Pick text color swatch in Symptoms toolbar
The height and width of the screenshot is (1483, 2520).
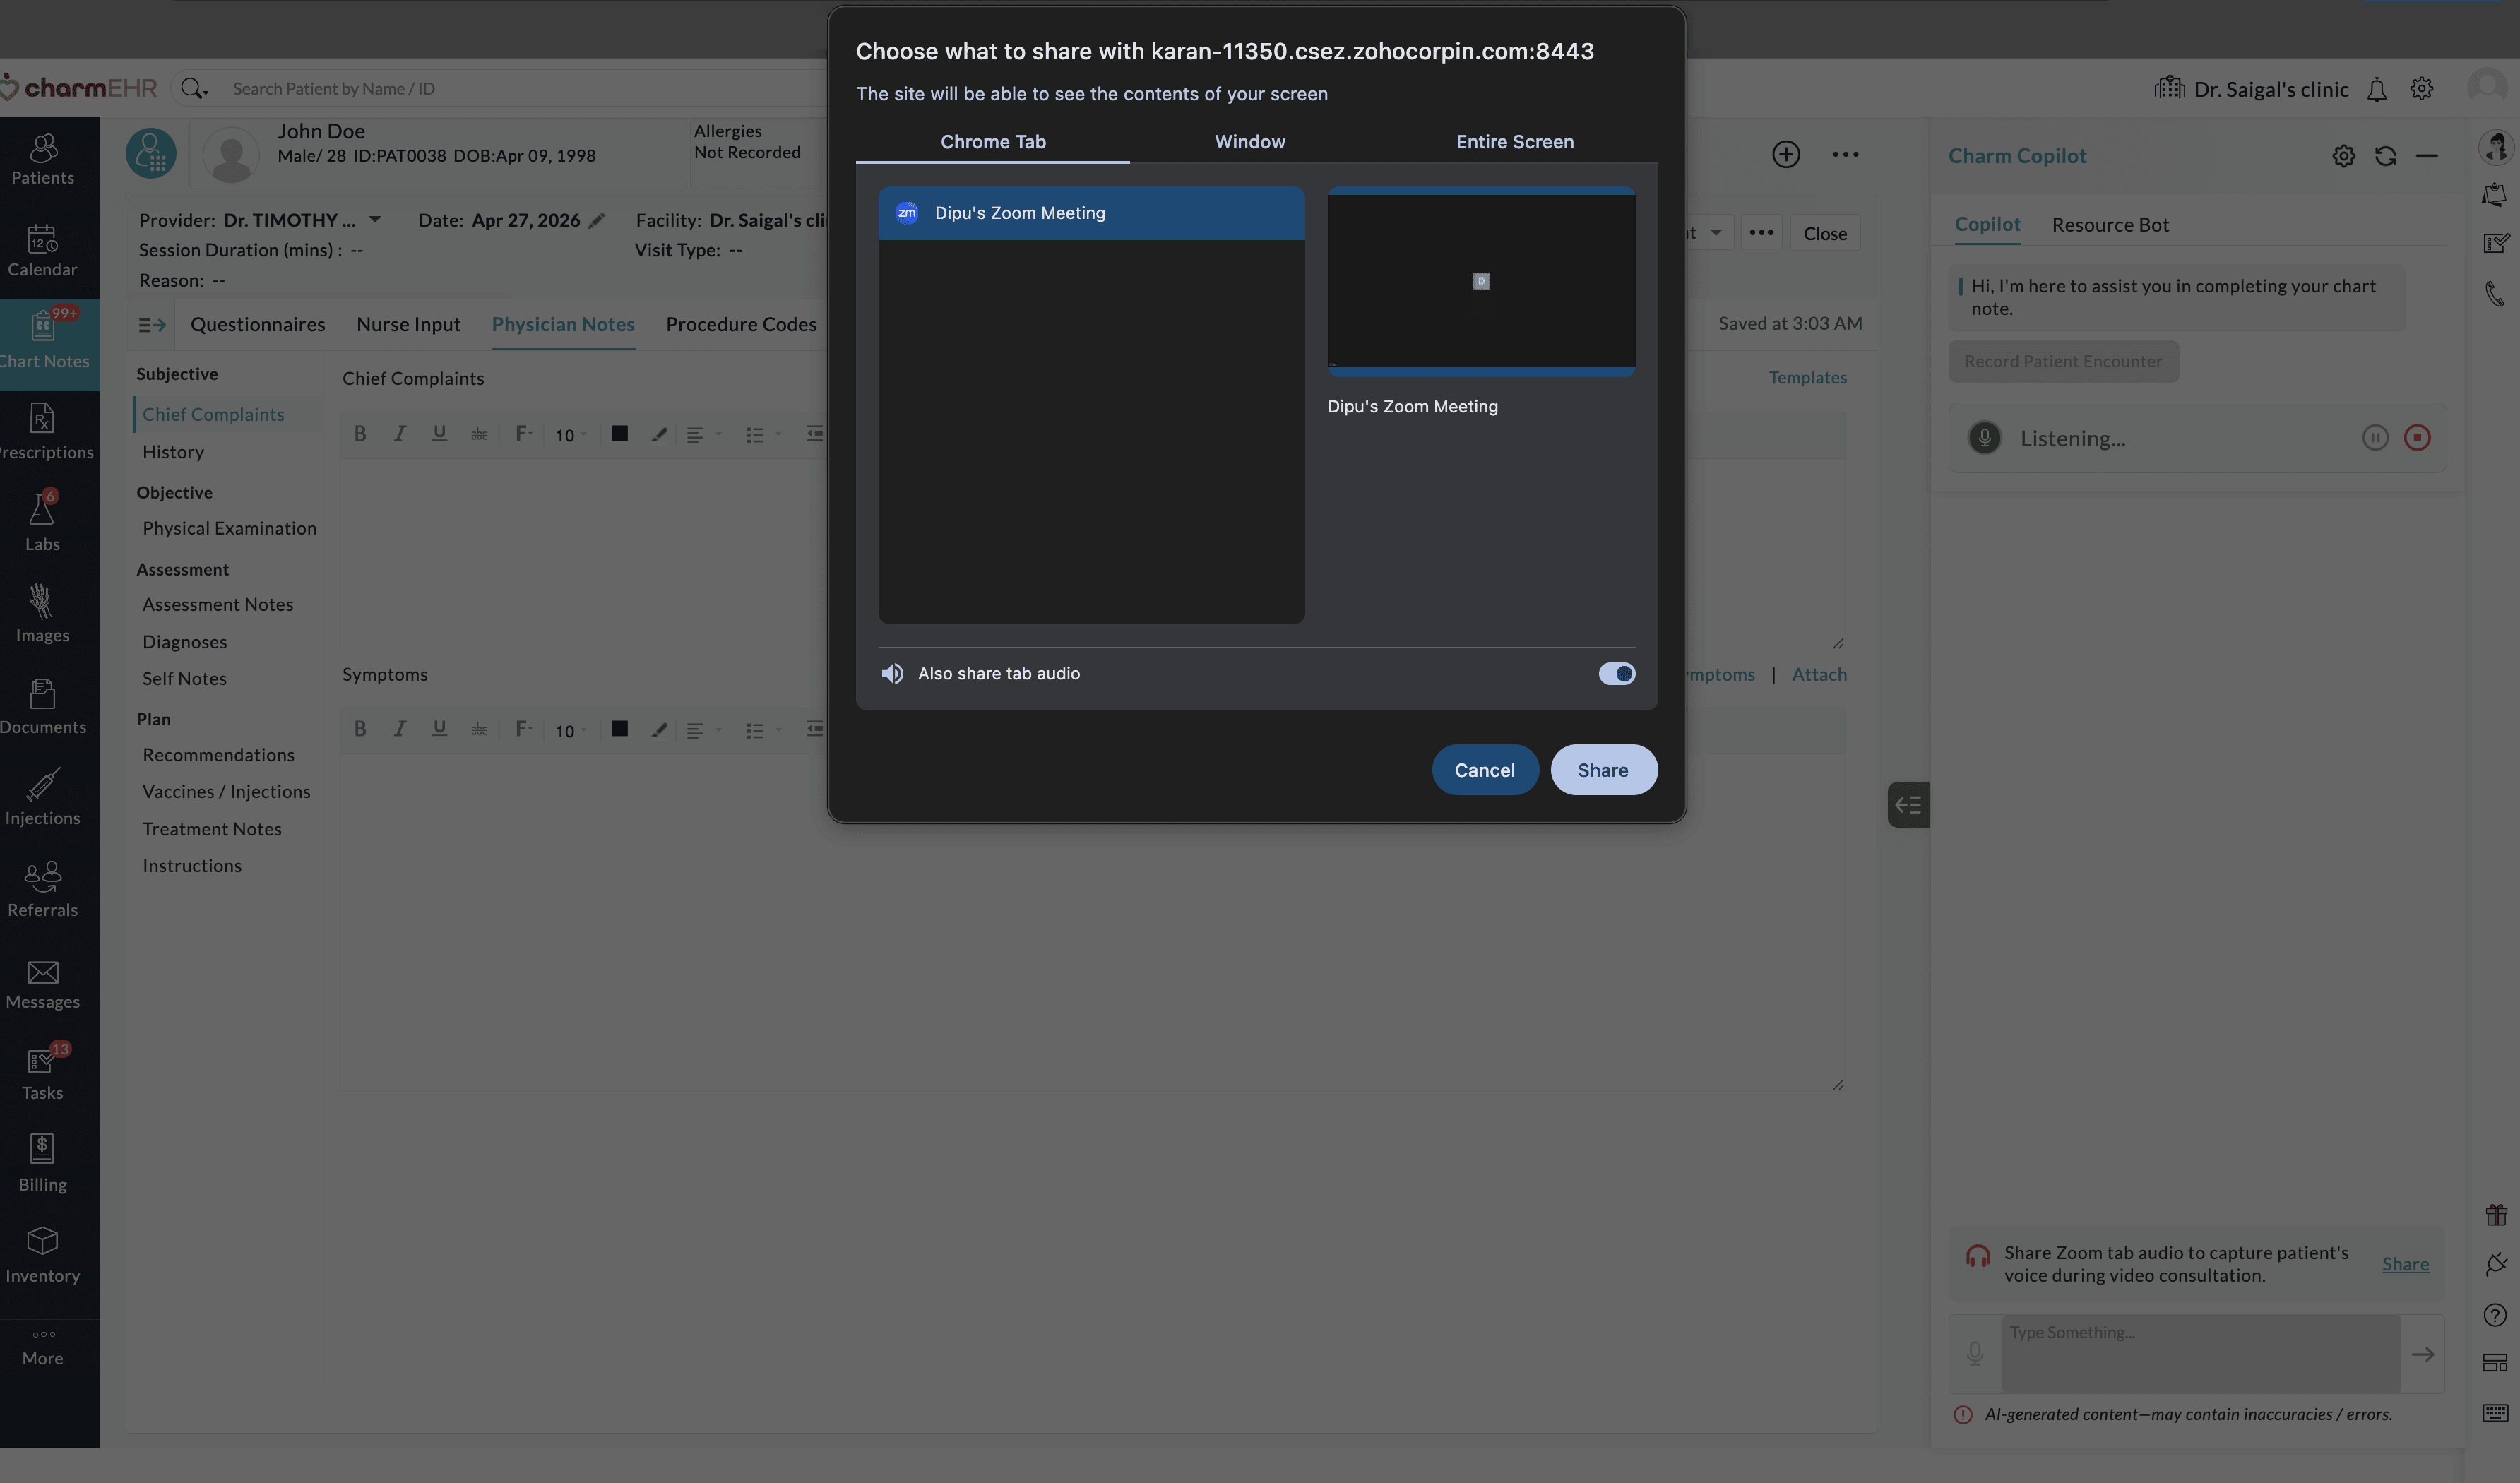pos(620,729)
